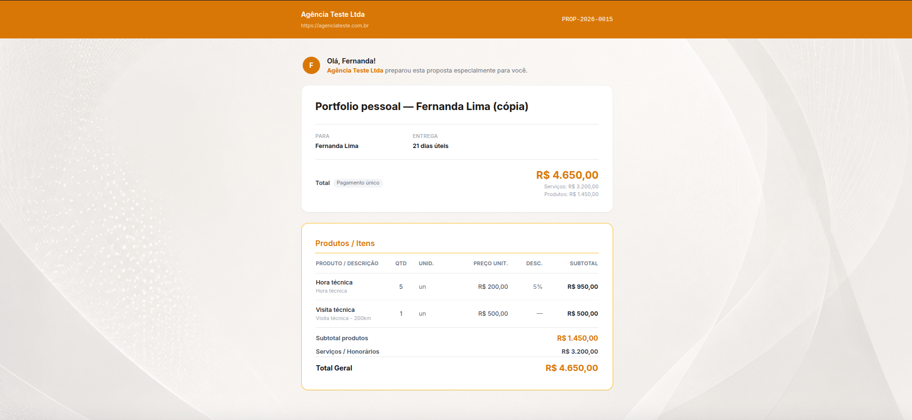Click the SUBTOTAL column header
Screen dimensions: 912x420
584,264
